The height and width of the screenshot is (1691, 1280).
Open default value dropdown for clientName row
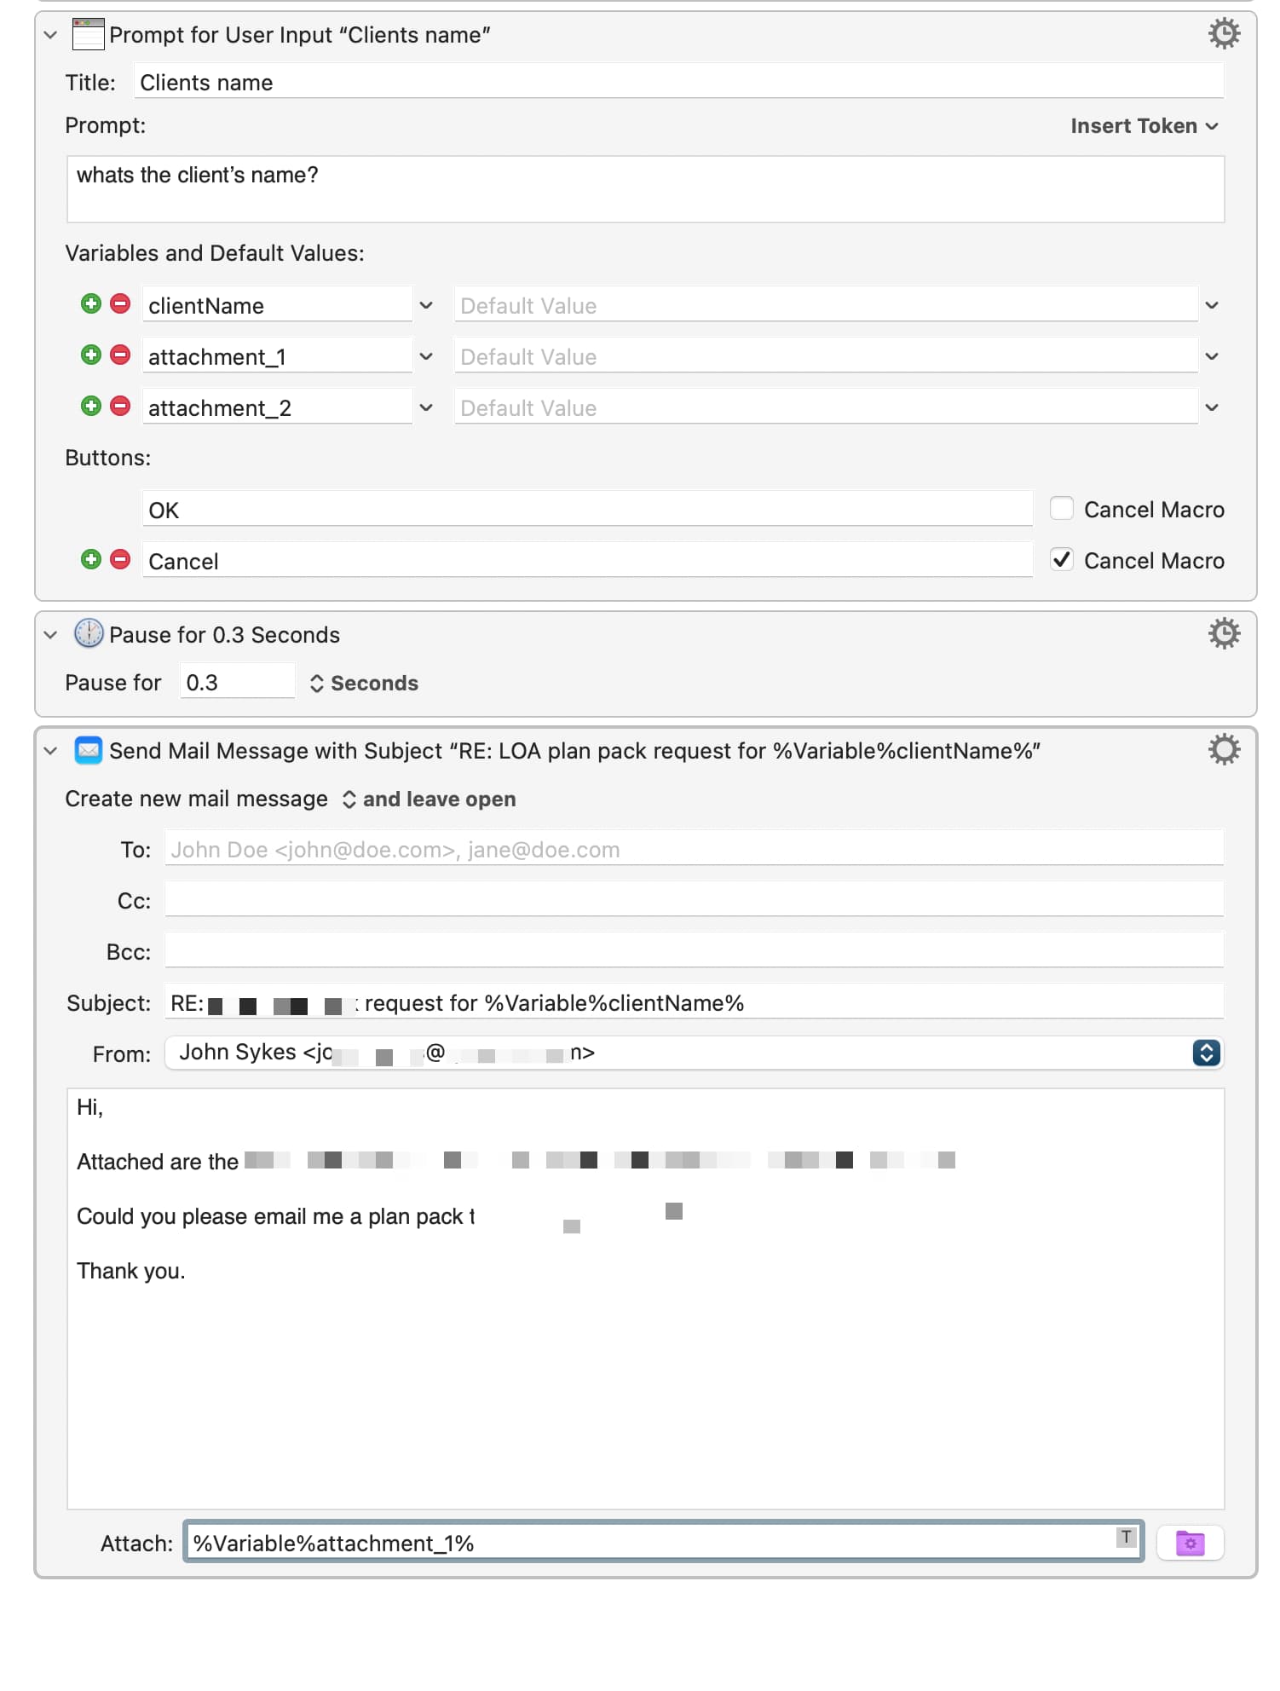click(1212, 305)
